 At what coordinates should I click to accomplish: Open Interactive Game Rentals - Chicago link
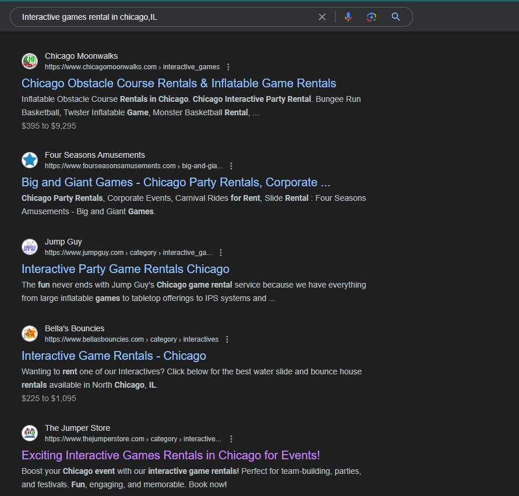114,356
